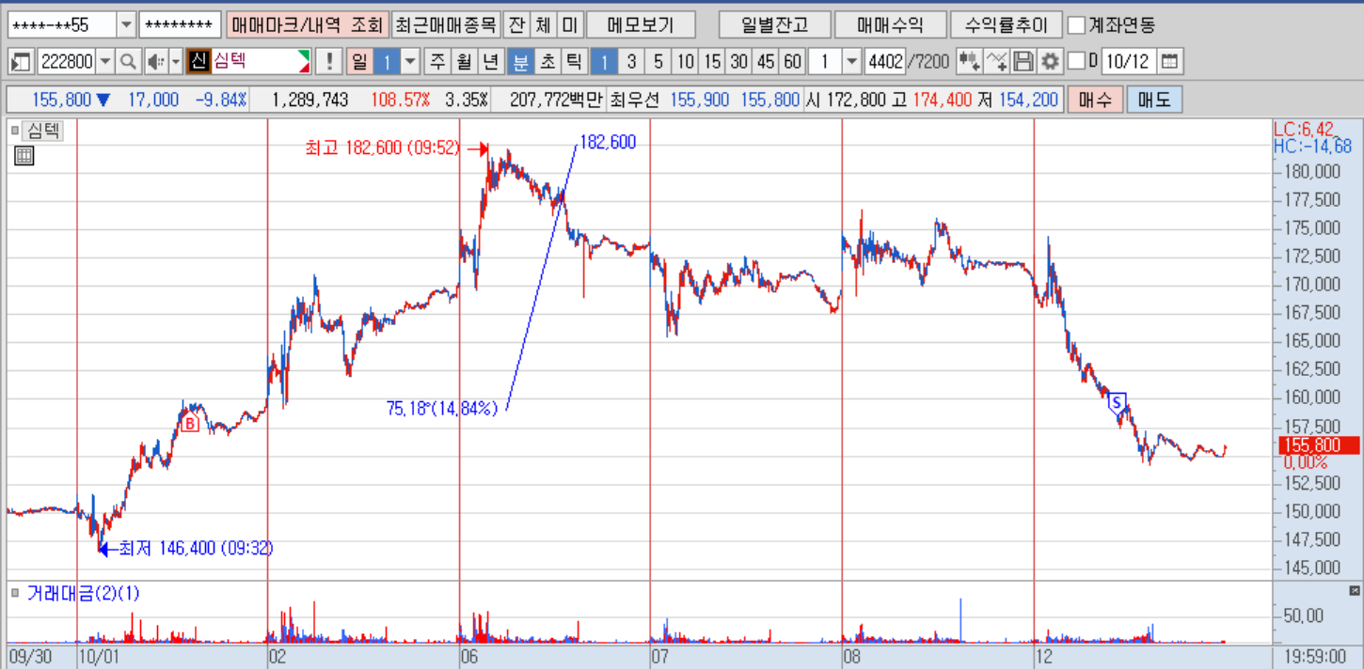Screen dimensions: 1364x669
Task: Switch to 월 monthly chart
Action: pos(464,62)
